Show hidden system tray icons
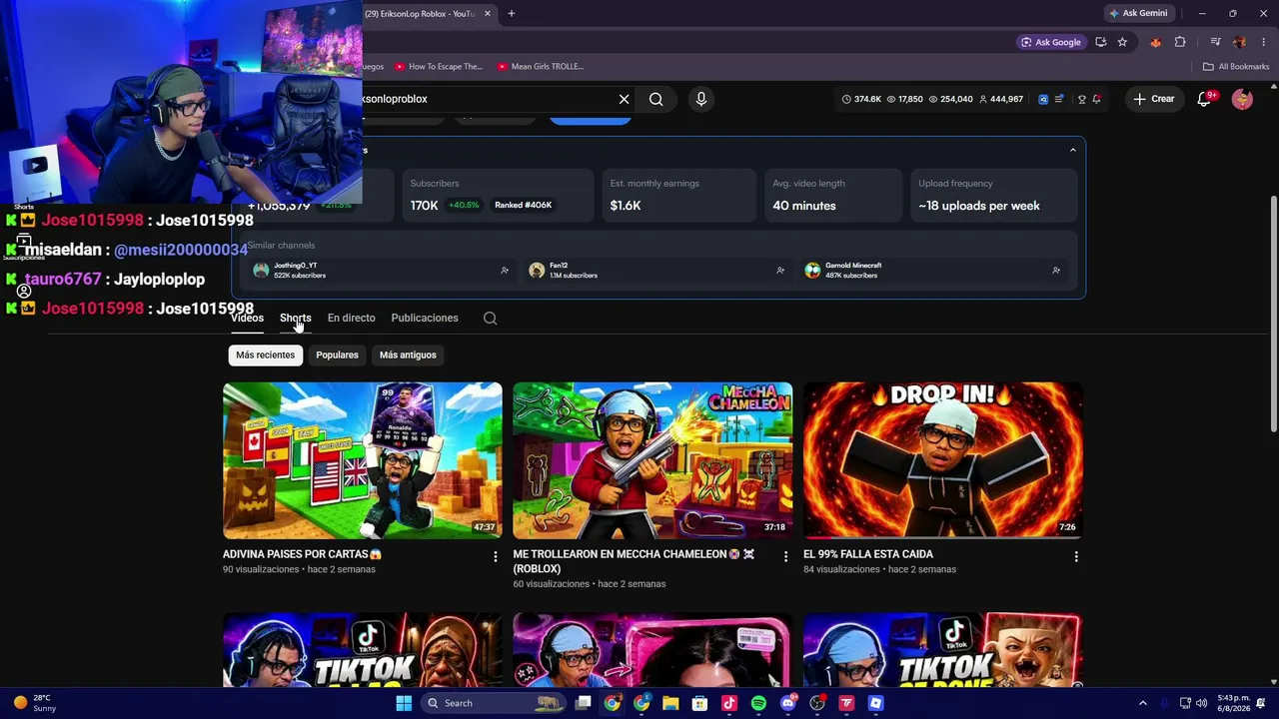This screenshot has width=1279, height=719. (x=1143, y=703)
